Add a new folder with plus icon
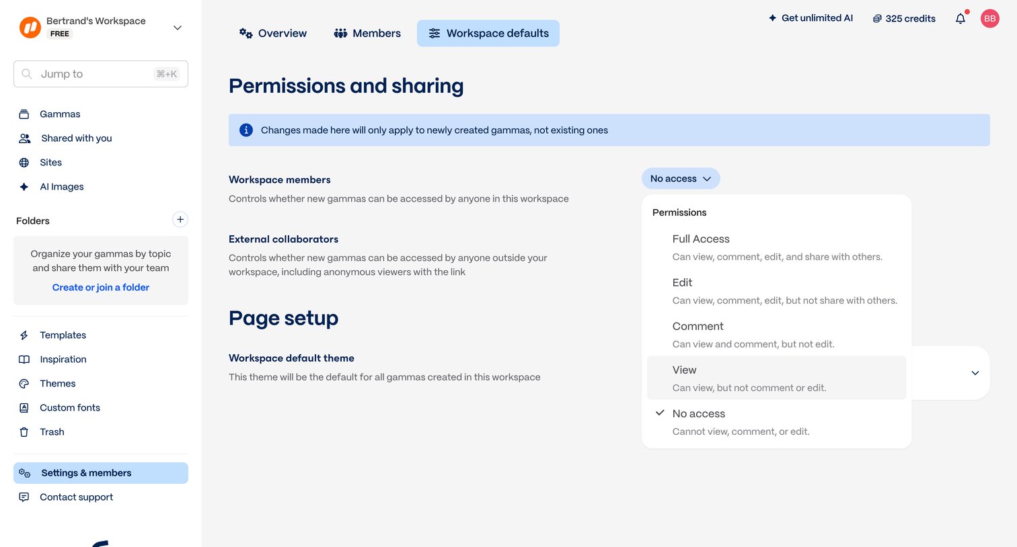Image resolution: width=1017 pixels, height=547 pixels. coord(180,220)
